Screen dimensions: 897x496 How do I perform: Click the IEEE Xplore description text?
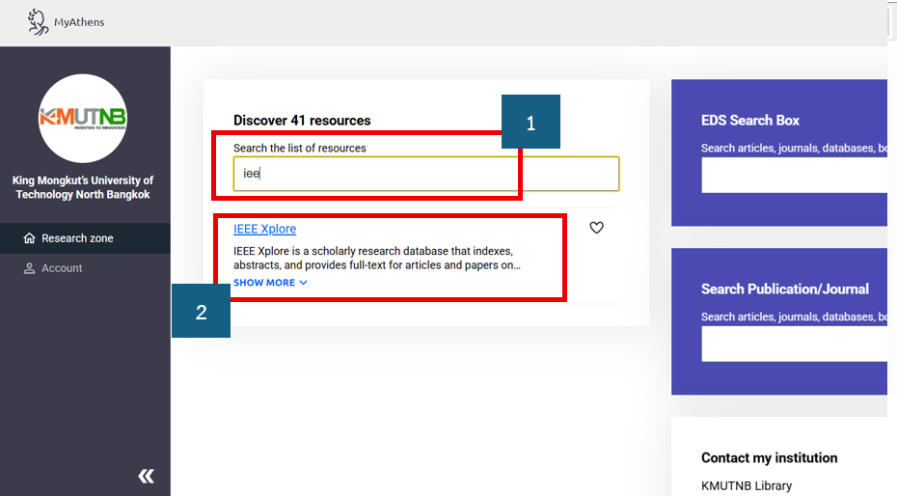click(x=376, y=258)
